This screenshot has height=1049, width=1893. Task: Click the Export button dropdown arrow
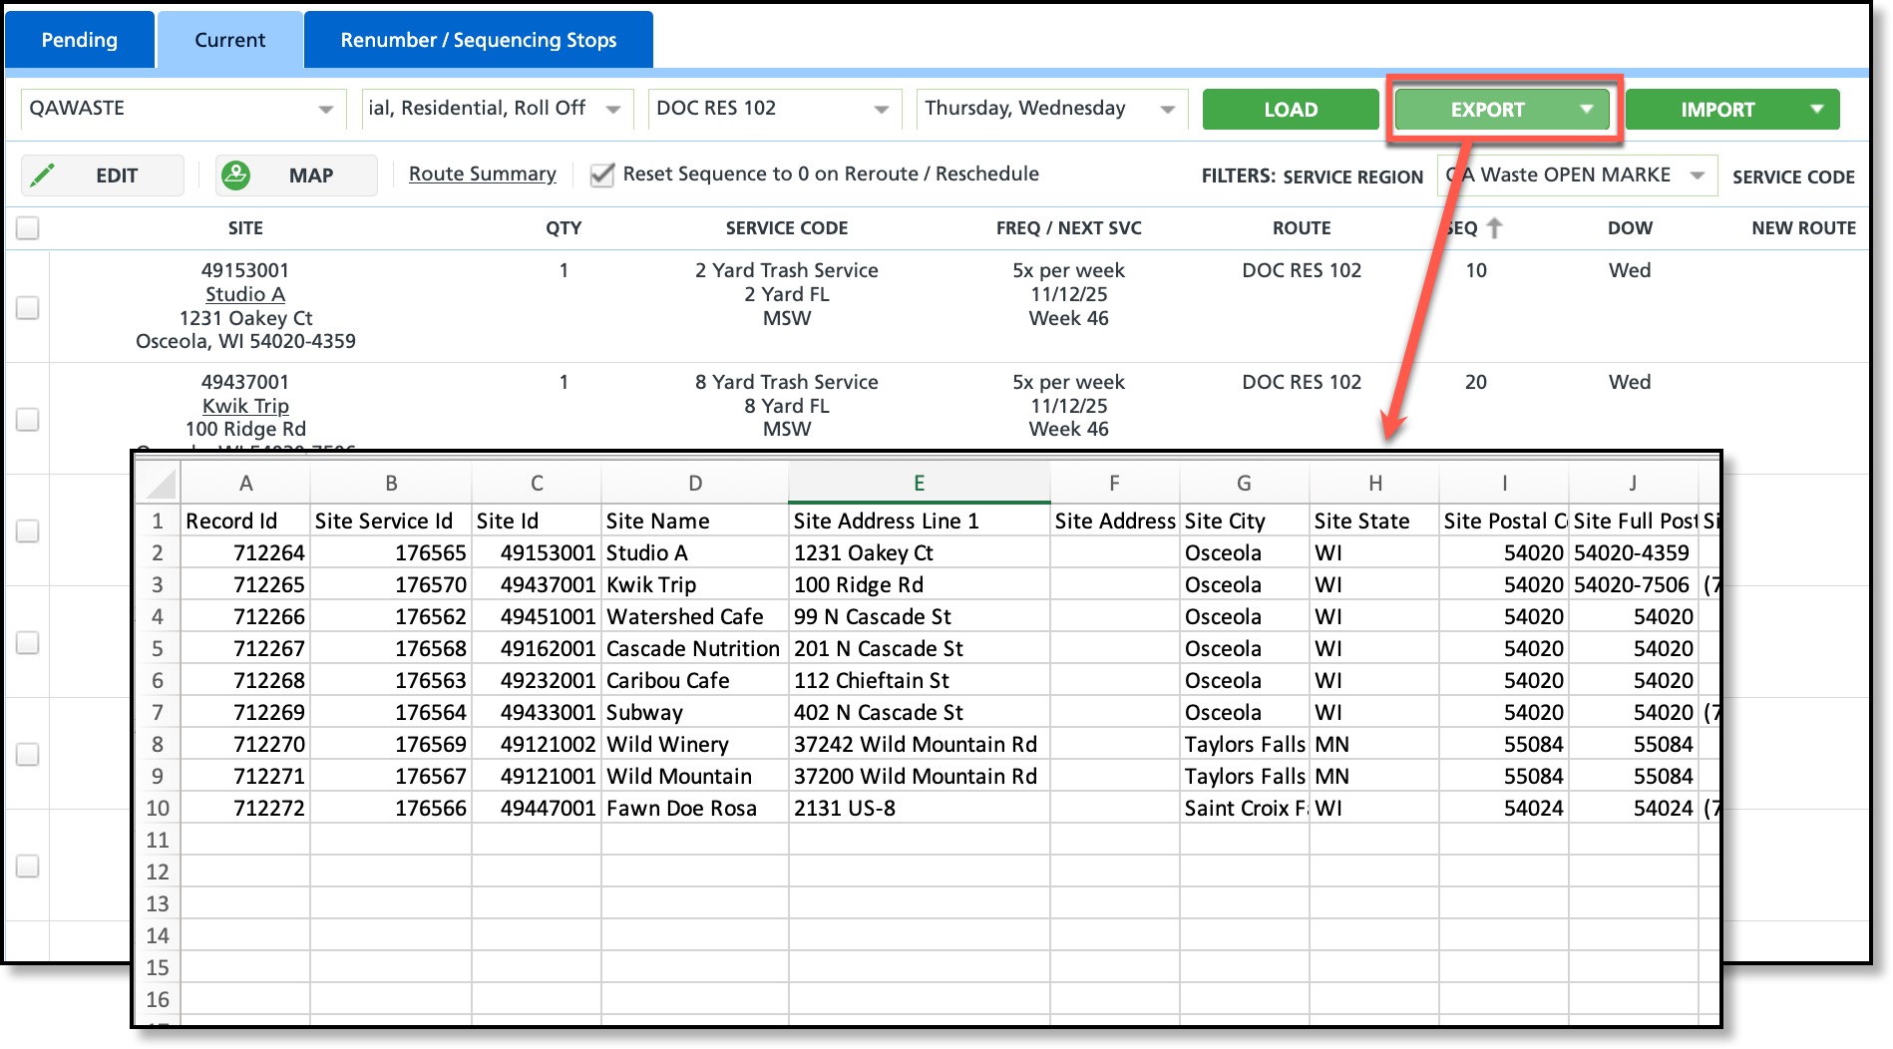(x=1586, y=109)
